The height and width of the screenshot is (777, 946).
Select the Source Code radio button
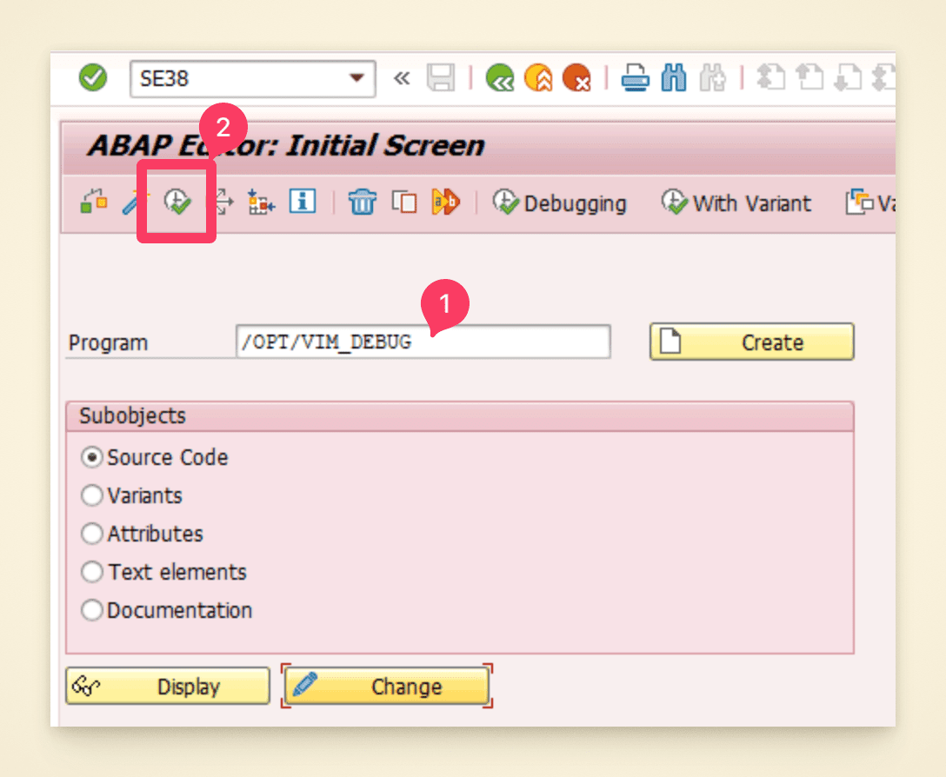coord(92,457)
